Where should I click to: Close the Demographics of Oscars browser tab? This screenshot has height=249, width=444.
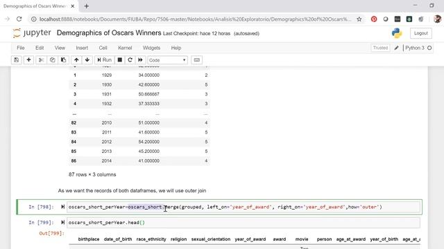click(x=72, y=6)
